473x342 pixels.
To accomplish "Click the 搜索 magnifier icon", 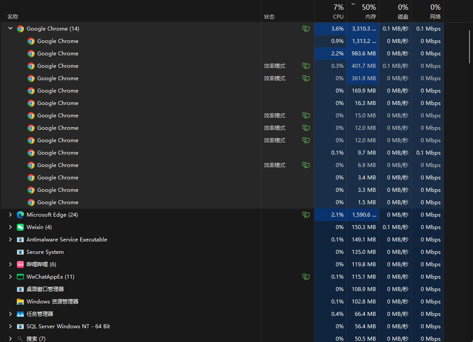I will pos(20,339).
